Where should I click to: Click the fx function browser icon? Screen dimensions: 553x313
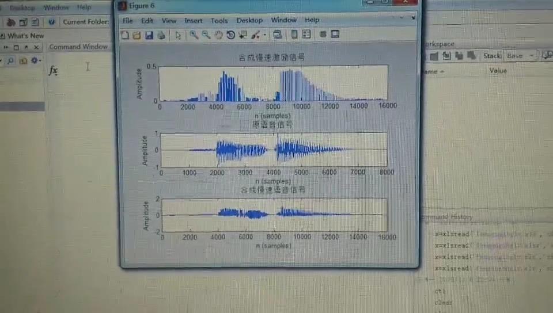53,70
